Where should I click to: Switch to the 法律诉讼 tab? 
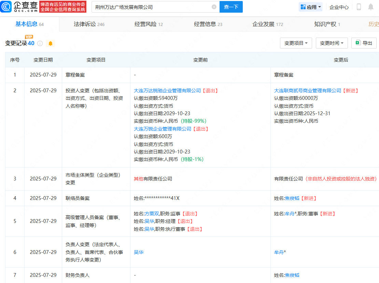tap(89, 24)
